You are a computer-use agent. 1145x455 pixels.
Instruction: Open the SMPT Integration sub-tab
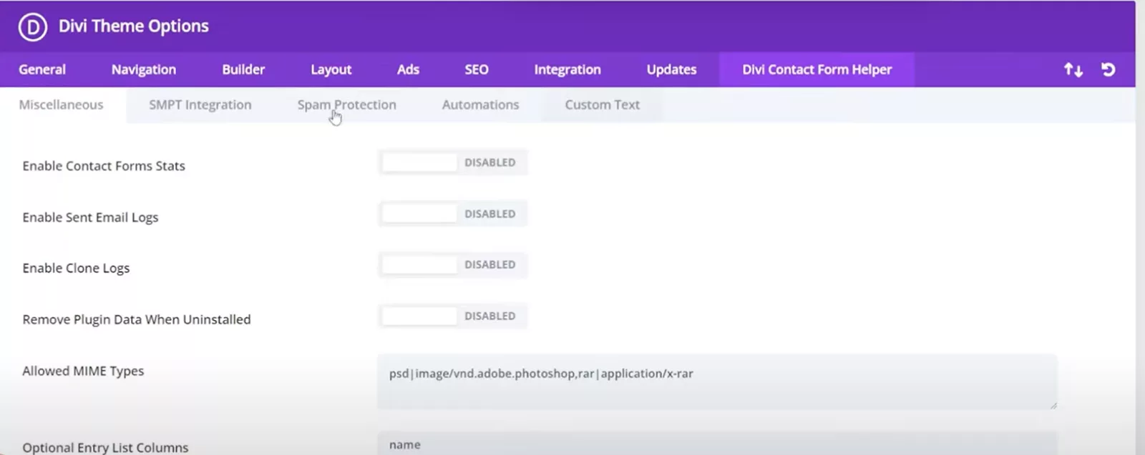[x=200, y=105]
